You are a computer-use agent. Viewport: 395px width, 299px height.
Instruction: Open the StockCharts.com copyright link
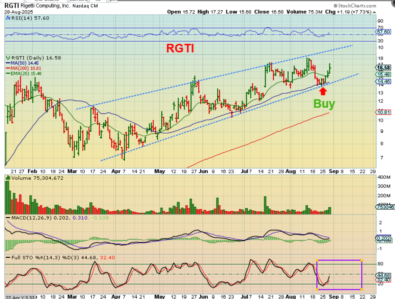click(354, 6)
